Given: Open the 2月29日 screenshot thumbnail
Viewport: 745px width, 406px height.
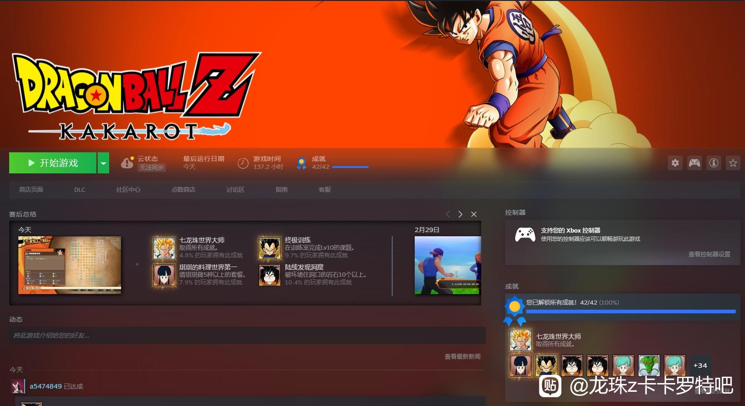Looking at the screenshot, I should (x=448, y=265).
